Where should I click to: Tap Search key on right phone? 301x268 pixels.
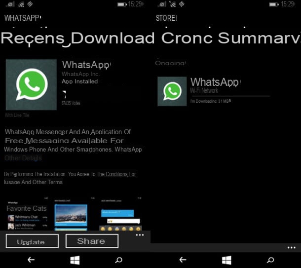point(270,260)
